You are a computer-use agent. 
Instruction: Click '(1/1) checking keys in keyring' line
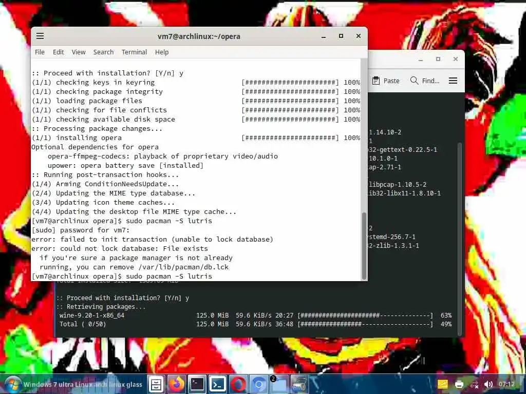pyautogui.click(x=196, y=83)
